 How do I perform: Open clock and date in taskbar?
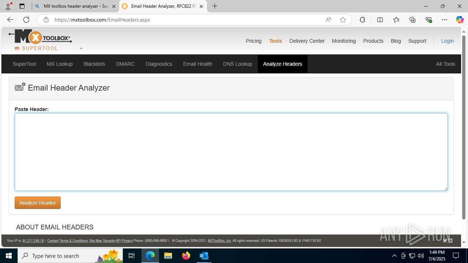click(437, 256)
